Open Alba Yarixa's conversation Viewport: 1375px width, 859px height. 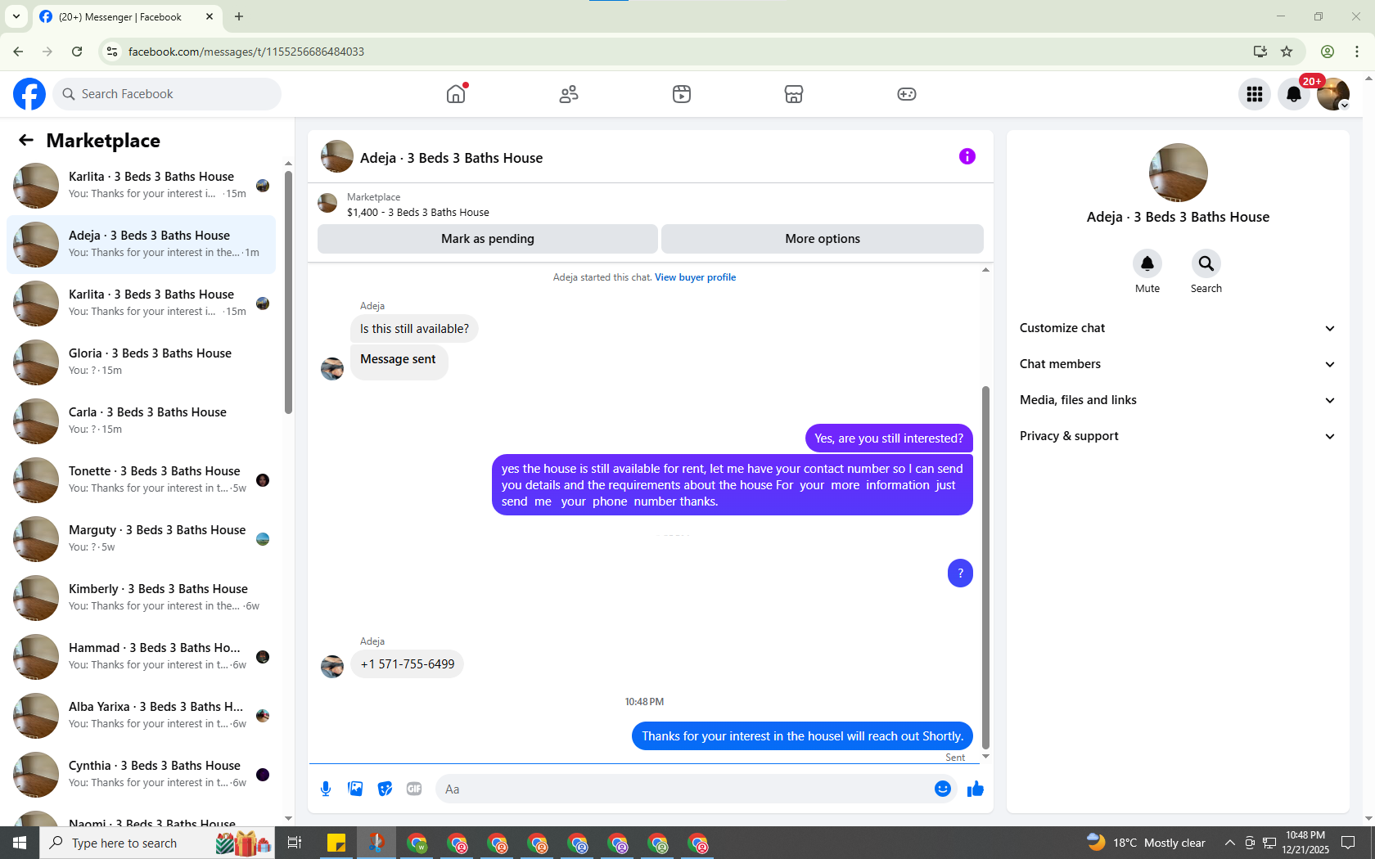point(141,716)
